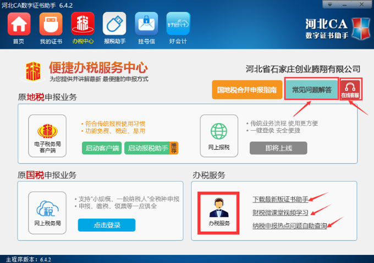Click the 办税服务 section title
Image resolution: width=374 pixels, height=263 pixels.
click(209, 175)
